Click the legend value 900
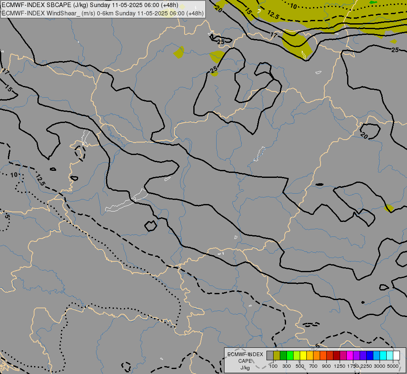 coord(326,366)
